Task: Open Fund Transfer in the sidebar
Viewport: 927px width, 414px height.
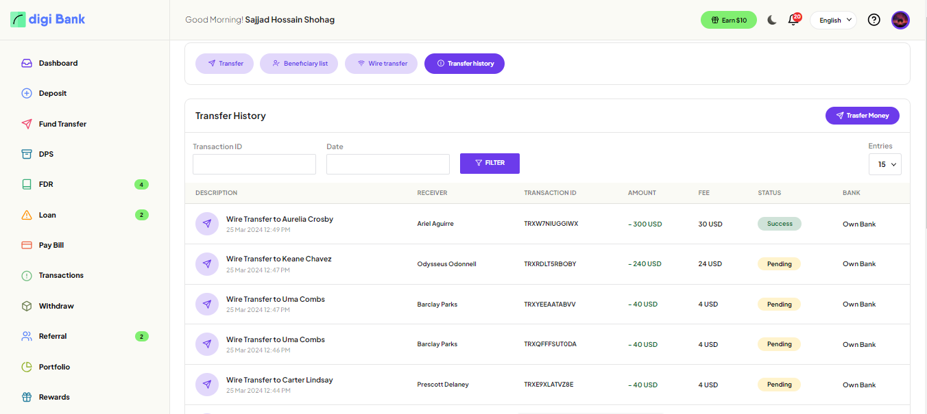Action: 62,124
